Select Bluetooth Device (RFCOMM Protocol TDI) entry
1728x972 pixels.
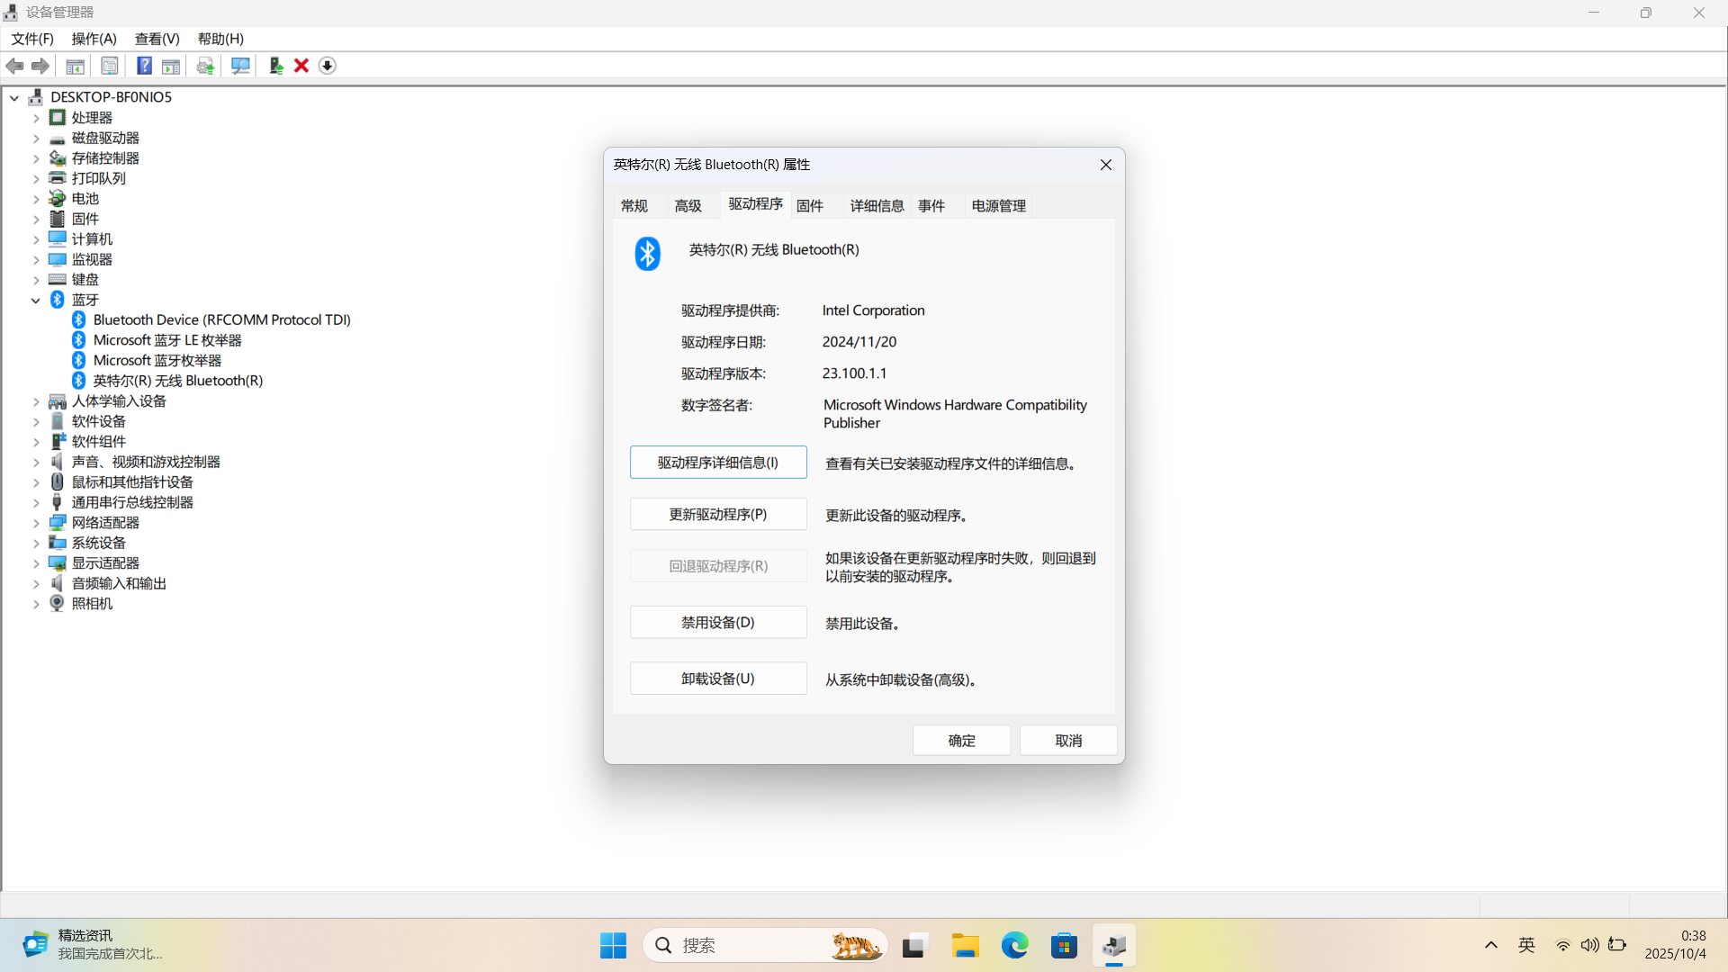[221, 319]
